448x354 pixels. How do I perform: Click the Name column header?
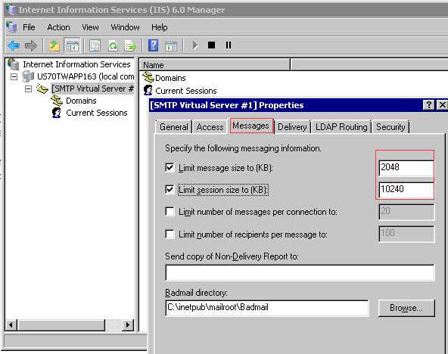[x=215, y=65]
